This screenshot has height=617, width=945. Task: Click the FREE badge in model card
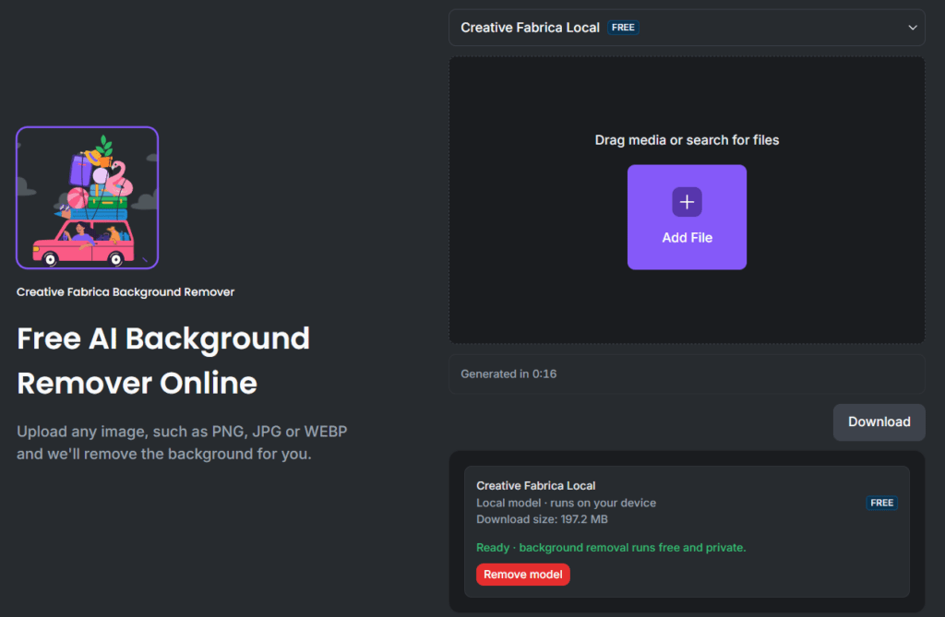(881, 503)
